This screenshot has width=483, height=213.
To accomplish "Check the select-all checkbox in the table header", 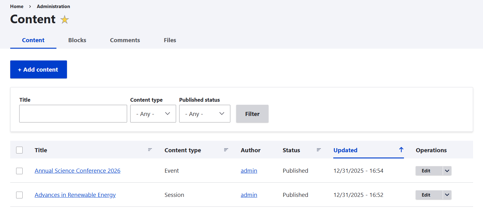I will [x=19, y=150].
